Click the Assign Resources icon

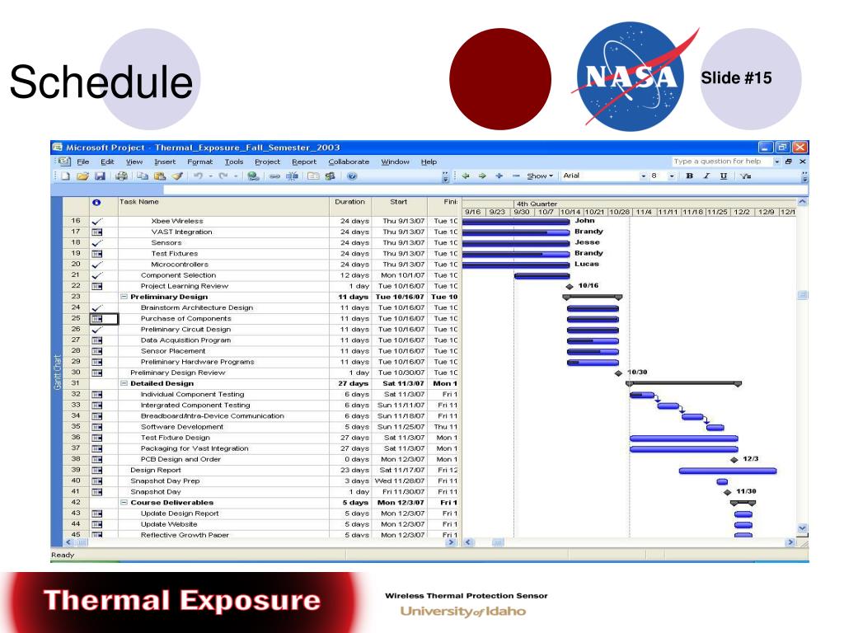pyautogui.click(x=330, y=176)
